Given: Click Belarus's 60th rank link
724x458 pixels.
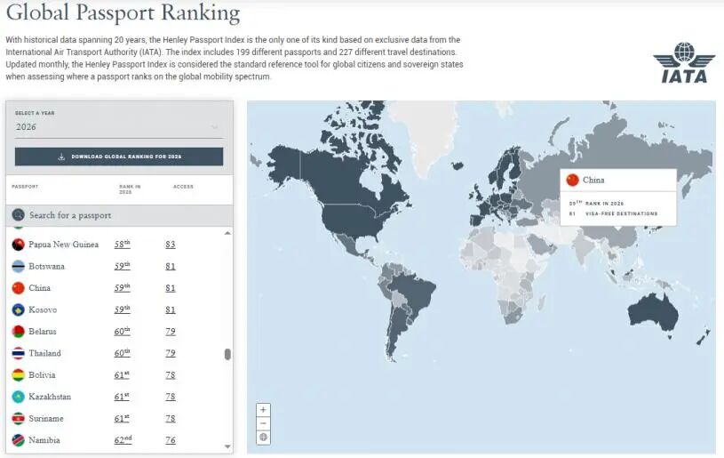Looking at the screenshot, I should click(123, 331).
